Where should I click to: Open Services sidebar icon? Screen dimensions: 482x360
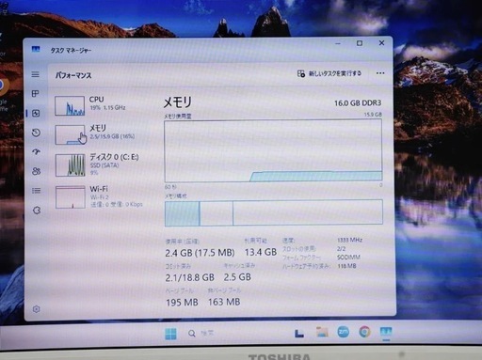pyautogui.click(x=37, y=210)
